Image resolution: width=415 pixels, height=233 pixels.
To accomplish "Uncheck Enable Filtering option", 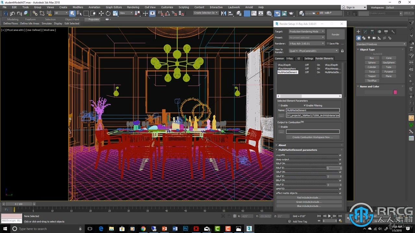I will tap(305, 105).
